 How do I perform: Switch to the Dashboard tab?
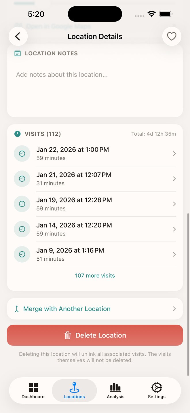(x=33, y=390)
